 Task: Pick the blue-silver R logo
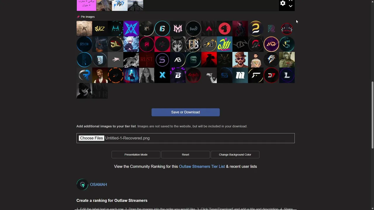click(x=84, y=75)
